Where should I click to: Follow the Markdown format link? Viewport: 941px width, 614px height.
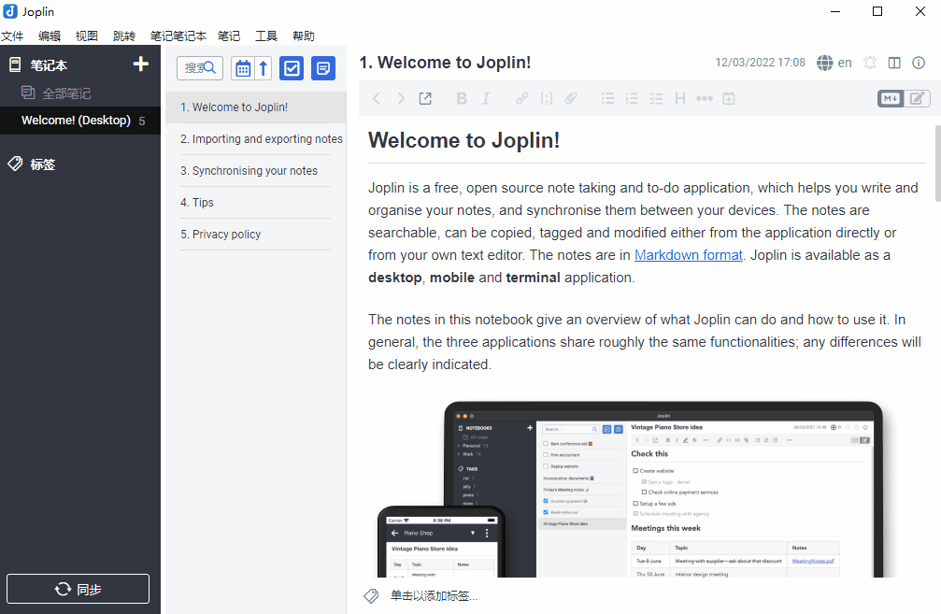(x=689, y=255)
